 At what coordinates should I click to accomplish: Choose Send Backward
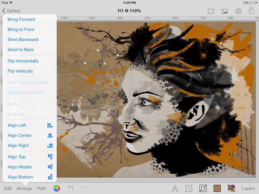point(23,40)
